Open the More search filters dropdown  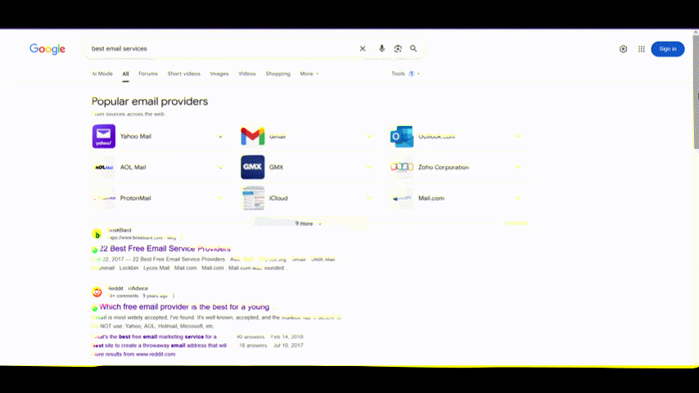(309, 74)
